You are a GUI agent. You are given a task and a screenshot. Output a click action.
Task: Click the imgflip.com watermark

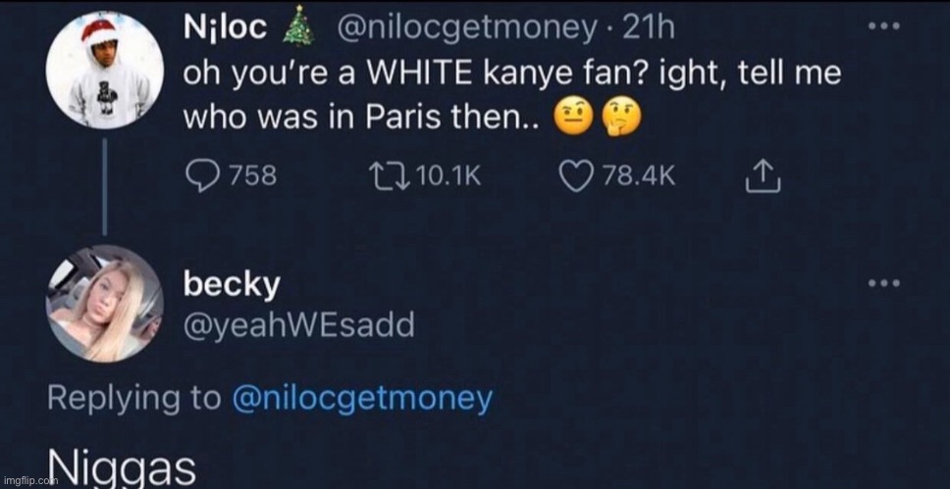click(23, 479)
